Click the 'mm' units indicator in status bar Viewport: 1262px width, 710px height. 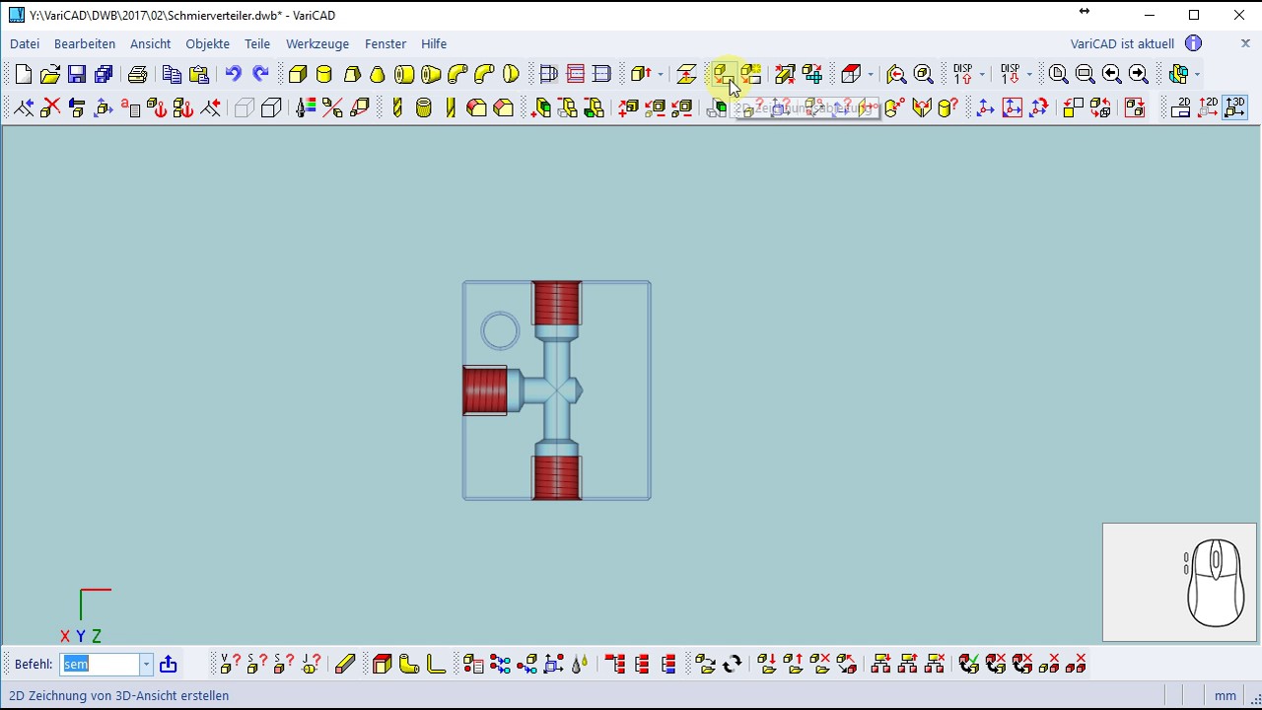[x=1226, y=695]
